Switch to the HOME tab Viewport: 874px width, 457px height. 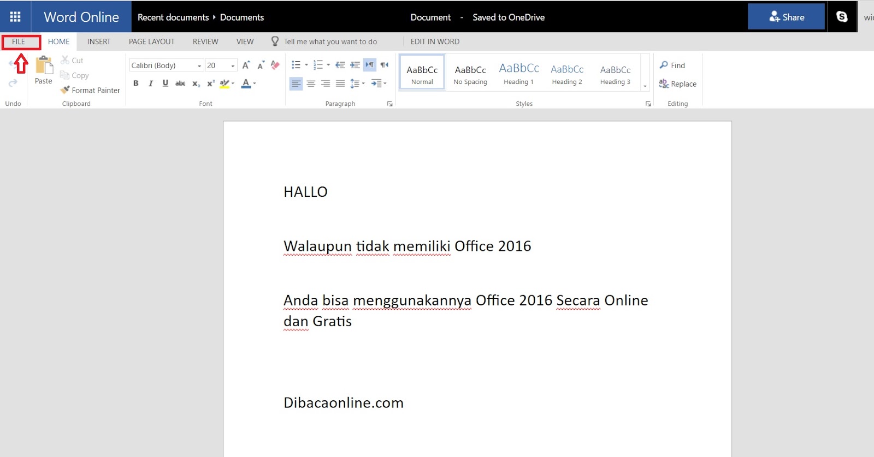click(x=59, y=41)
